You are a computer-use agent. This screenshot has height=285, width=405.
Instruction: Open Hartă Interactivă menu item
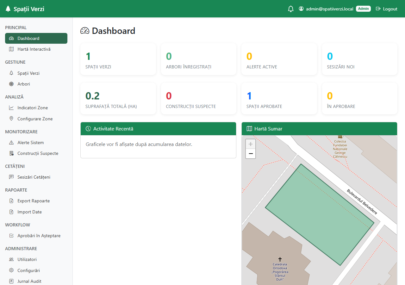[x=36, y=49]
